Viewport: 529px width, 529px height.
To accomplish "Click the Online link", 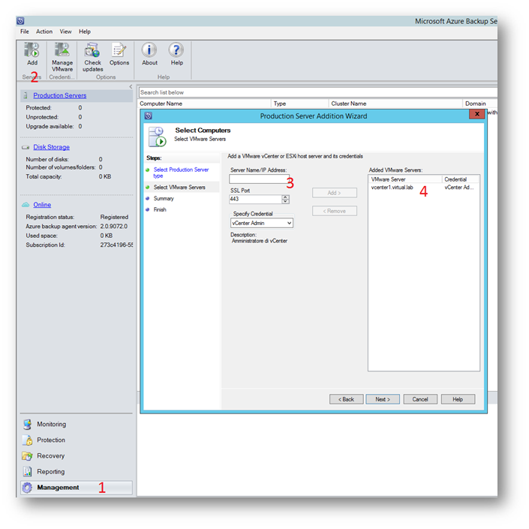I will tap(42, 205).
